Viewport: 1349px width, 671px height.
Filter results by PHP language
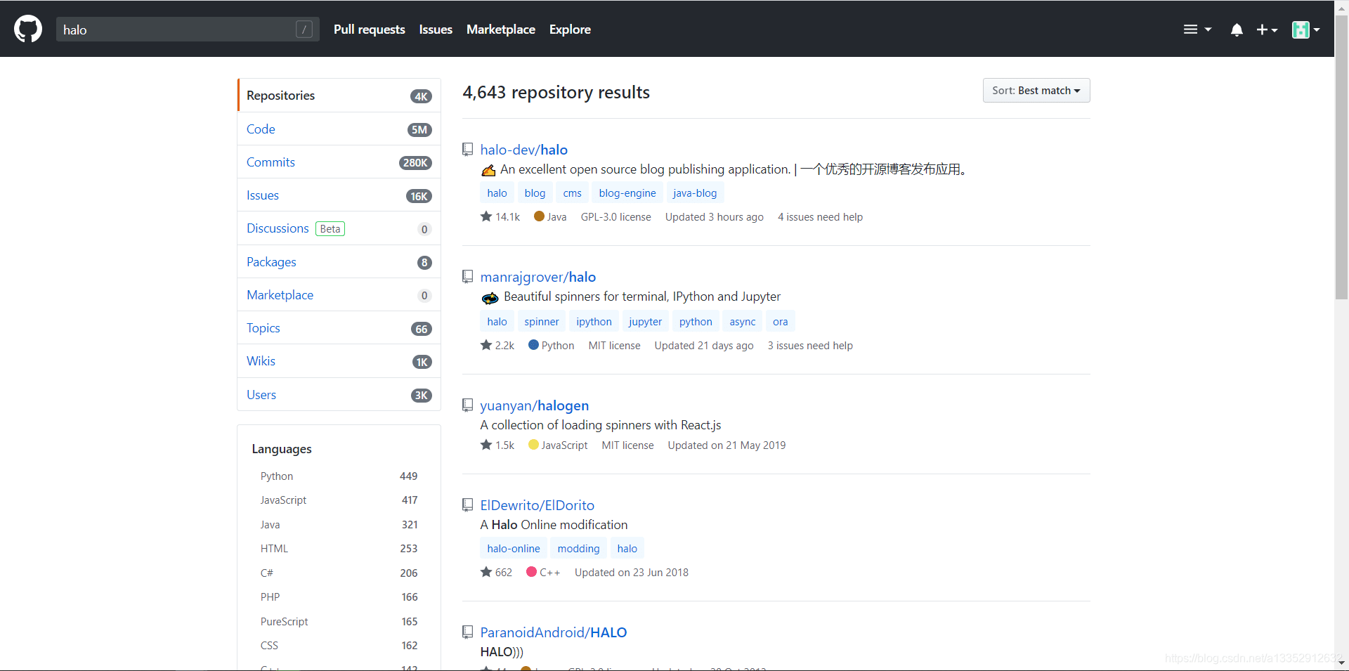coord(339,597)
